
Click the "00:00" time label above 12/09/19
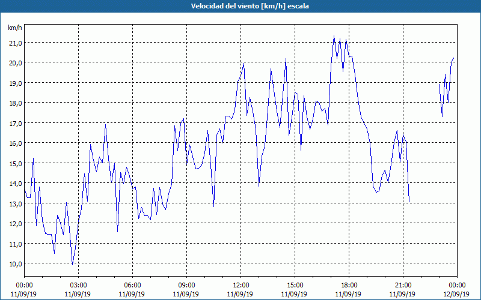click(x=457, y=286)
